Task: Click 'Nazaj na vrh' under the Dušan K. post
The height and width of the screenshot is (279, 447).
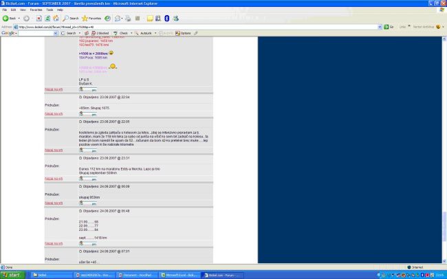Action: (x=54, y=89)
